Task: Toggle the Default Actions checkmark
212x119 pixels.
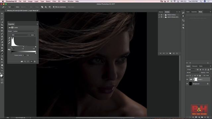Action: pyautogui.click(x=159, y=15)
